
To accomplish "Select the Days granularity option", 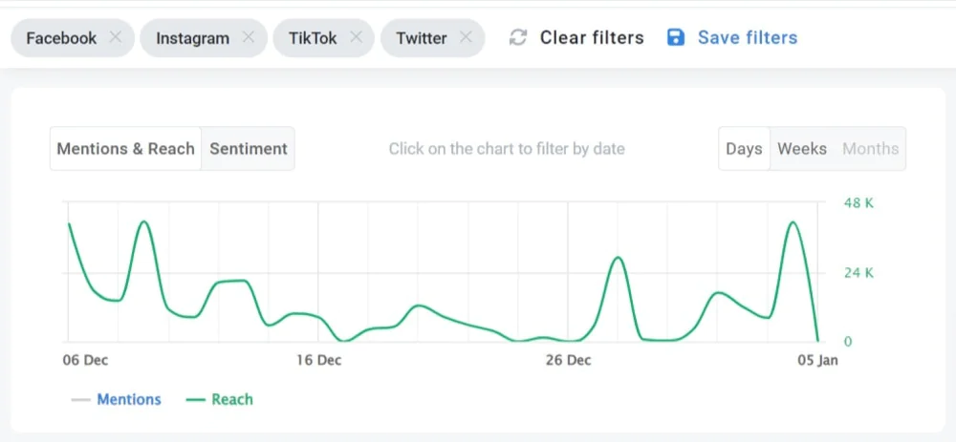I will tap(744, 149).
